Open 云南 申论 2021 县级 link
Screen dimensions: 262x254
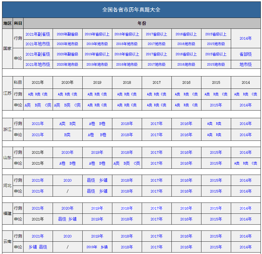click(43, 247)
